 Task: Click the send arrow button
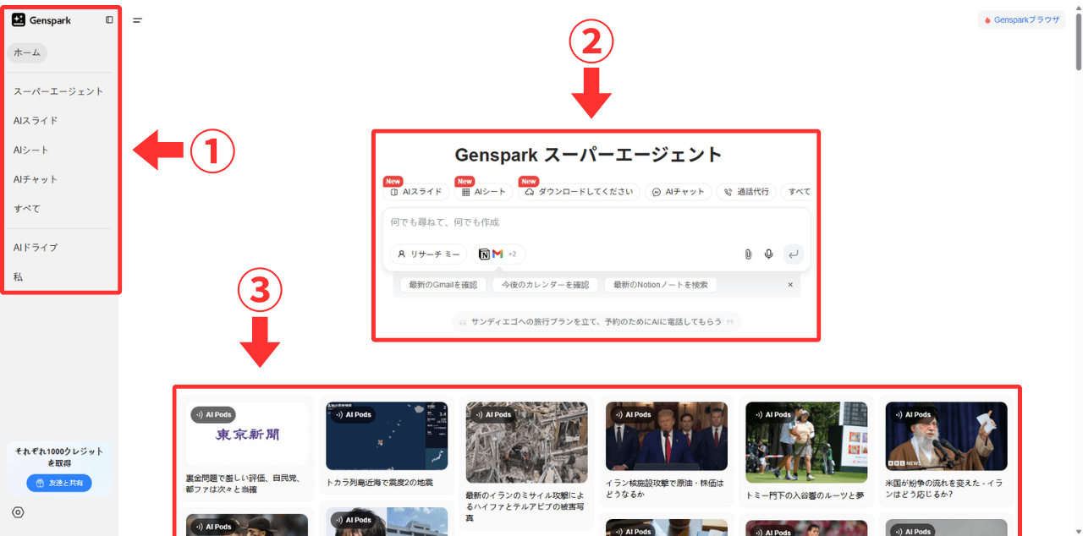tap(793, 254)
